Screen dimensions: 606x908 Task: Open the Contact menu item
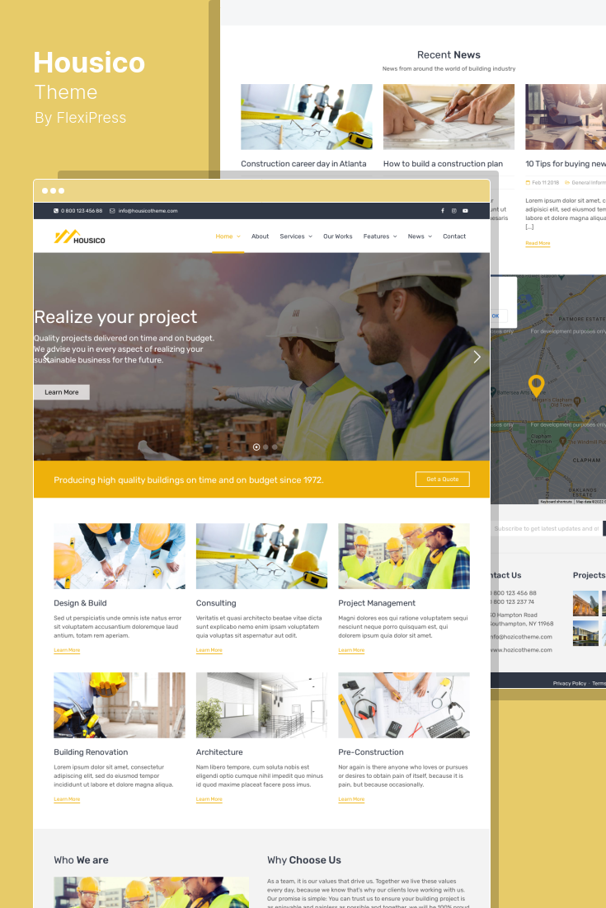click(454, 236)
